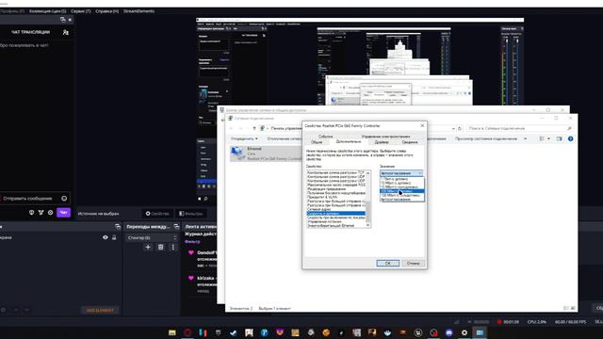The width and height of the screenshot is (603, 339).
Task: Click the moderator shield icon below chat
Action: pos(31,213)
